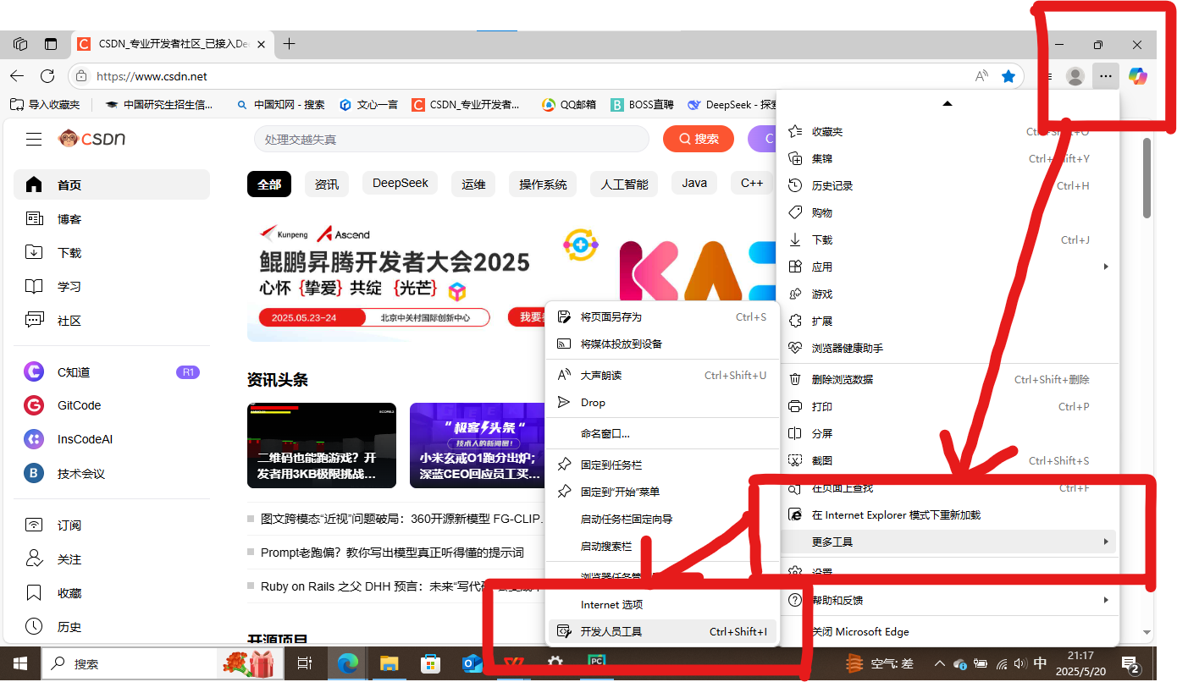The height and width of the screenshot is (682, 1177).
Task: Select the 运维 category tab
Action: [474, 184]
